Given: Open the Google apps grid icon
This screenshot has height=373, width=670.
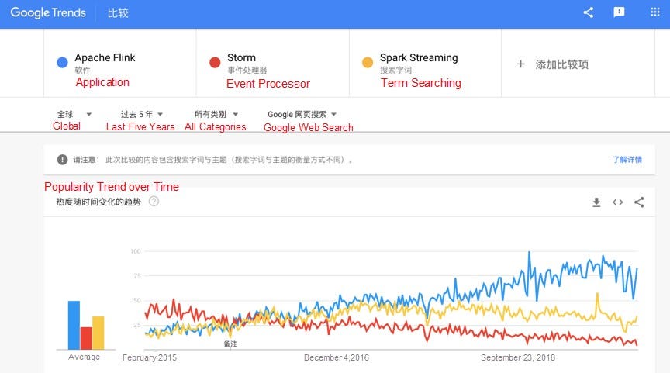Looking at the screenshot, I should pos(654,12).
